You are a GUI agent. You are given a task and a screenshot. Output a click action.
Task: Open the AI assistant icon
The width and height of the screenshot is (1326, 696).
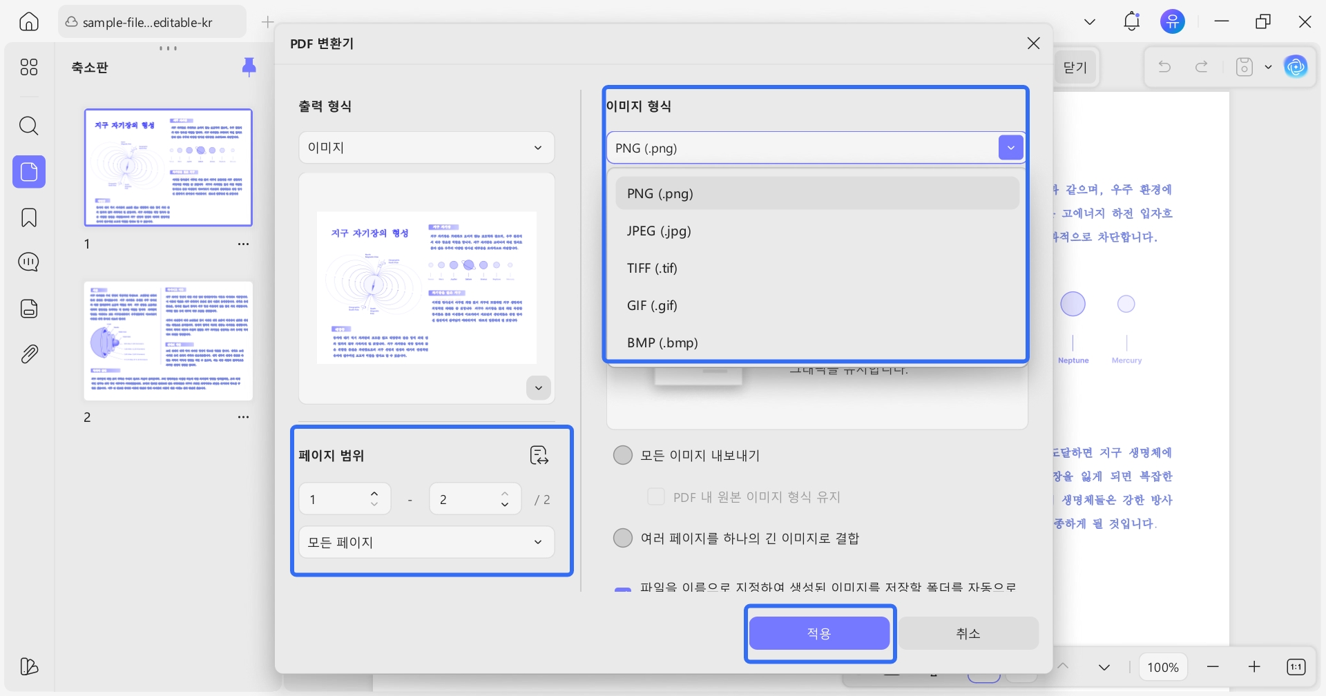click(1296, 67)
